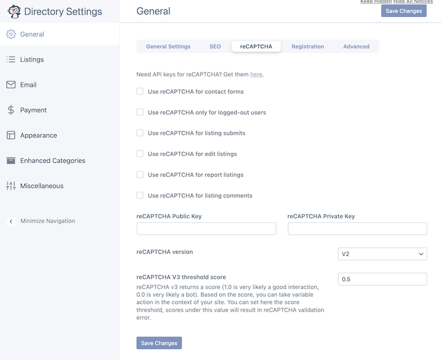Switch to the General Settings tab
The height and width of the screenshot is (360, 441).
(168, 47)
